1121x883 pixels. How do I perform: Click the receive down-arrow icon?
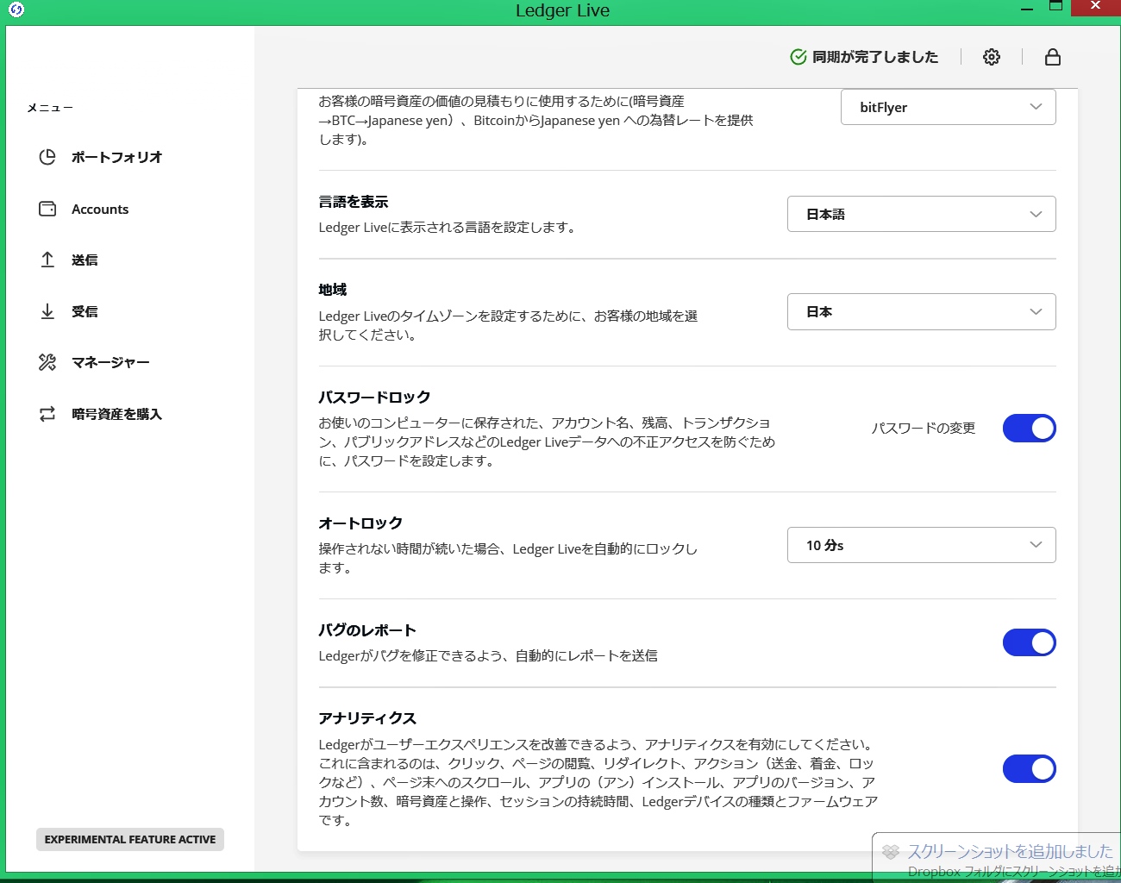point(47,311)
